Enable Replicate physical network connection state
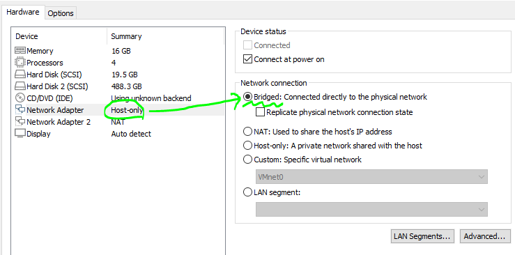Viewport: 515px width, 255px height. pos(260,112)
